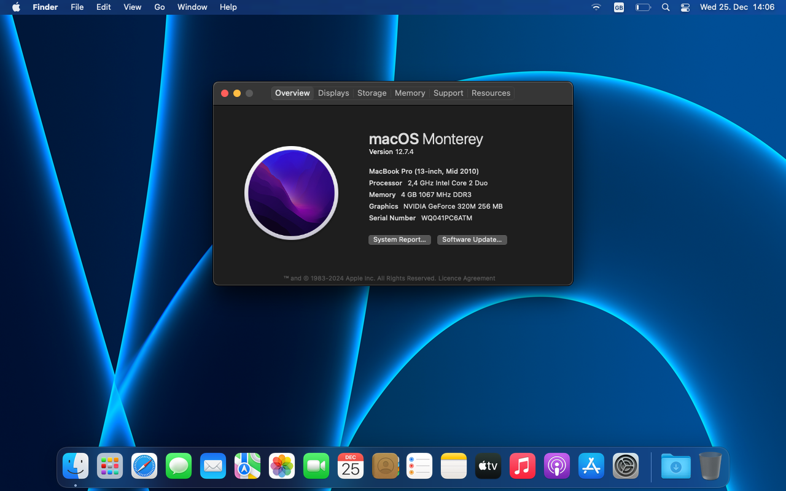Open Downloads folder in Dock
Image resolution: width=786 pixels, height=491 pixels.
pyautogui.click(x=675, y=466)
